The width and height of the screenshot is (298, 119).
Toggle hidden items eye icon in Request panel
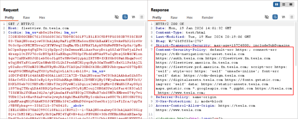pos(117,17)
